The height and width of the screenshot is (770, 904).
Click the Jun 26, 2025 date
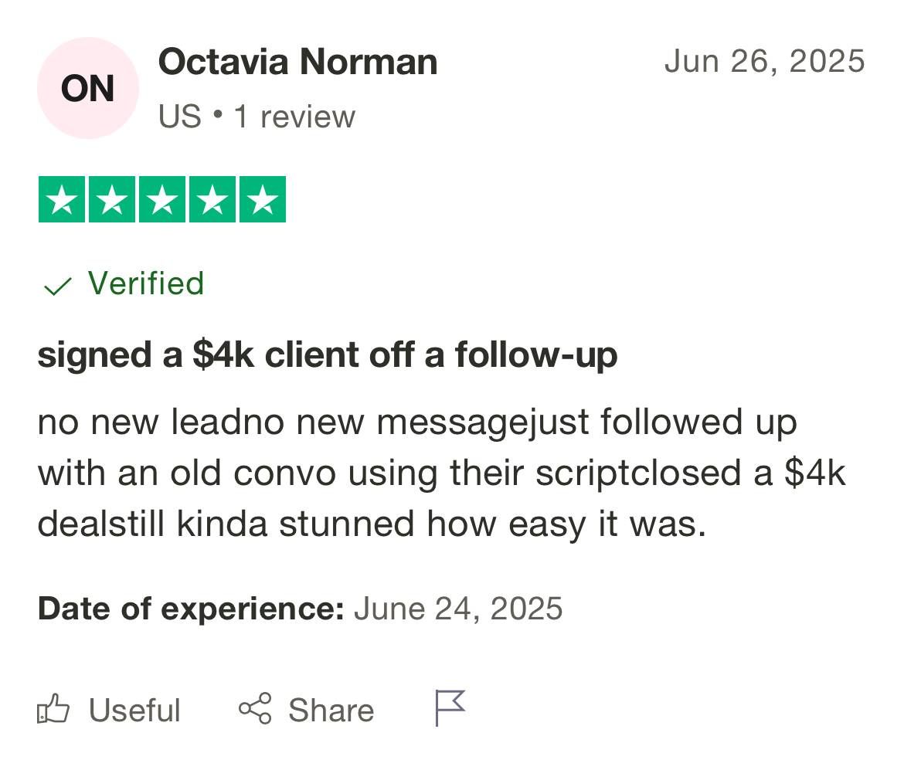pos(764,61)
